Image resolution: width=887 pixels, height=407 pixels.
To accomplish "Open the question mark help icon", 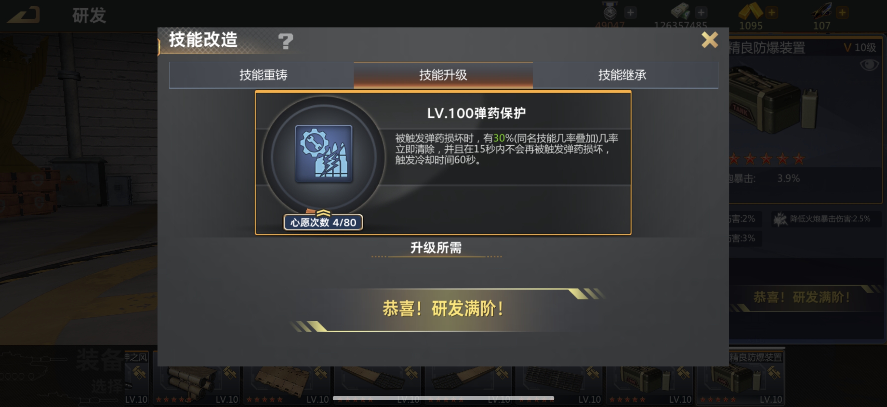I will coord(286,41).
